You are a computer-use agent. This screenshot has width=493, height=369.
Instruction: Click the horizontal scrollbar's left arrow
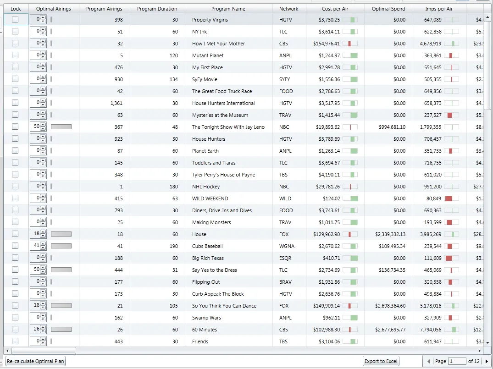(7, 351)
